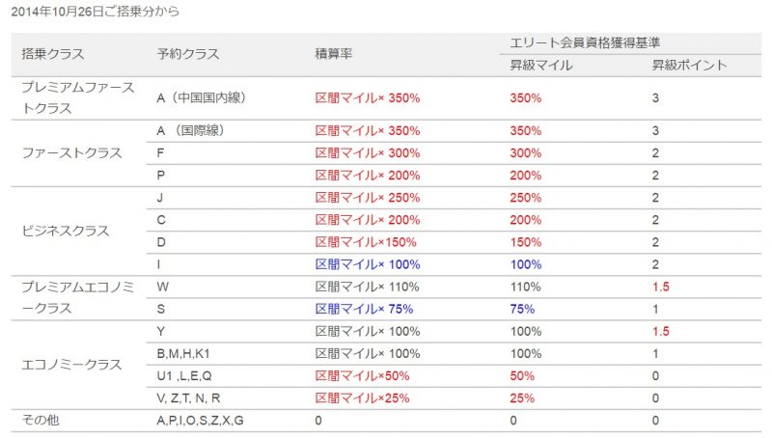
Task: Select the ビジネスクラス row label
Action: click(x=65, y=231)
